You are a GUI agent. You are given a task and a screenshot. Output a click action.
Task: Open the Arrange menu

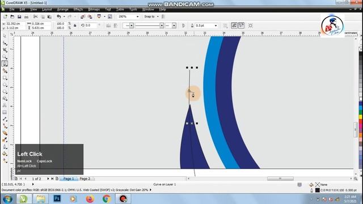point(63,10)
